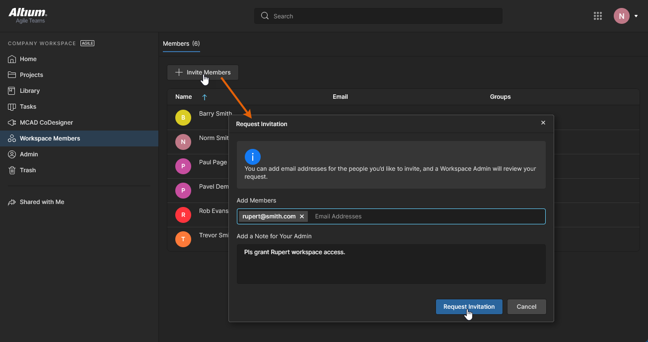Screen dimensions: 648x342
Task: Click the Home icon in sidebar
Action: (x=12, y=59)
